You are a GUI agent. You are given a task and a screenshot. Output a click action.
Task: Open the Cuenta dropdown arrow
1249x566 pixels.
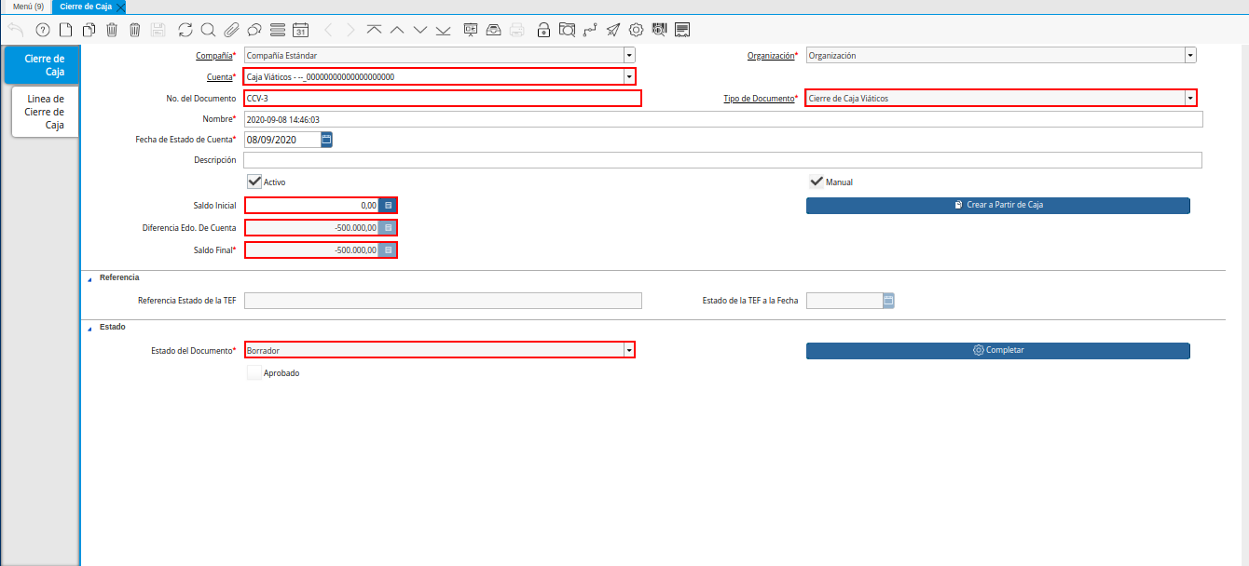coord(629,76)
